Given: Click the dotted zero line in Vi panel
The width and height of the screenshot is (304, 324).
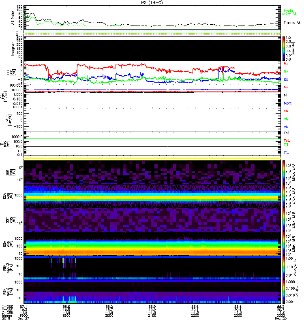Looking at the screenshot, I should (152, 120).
